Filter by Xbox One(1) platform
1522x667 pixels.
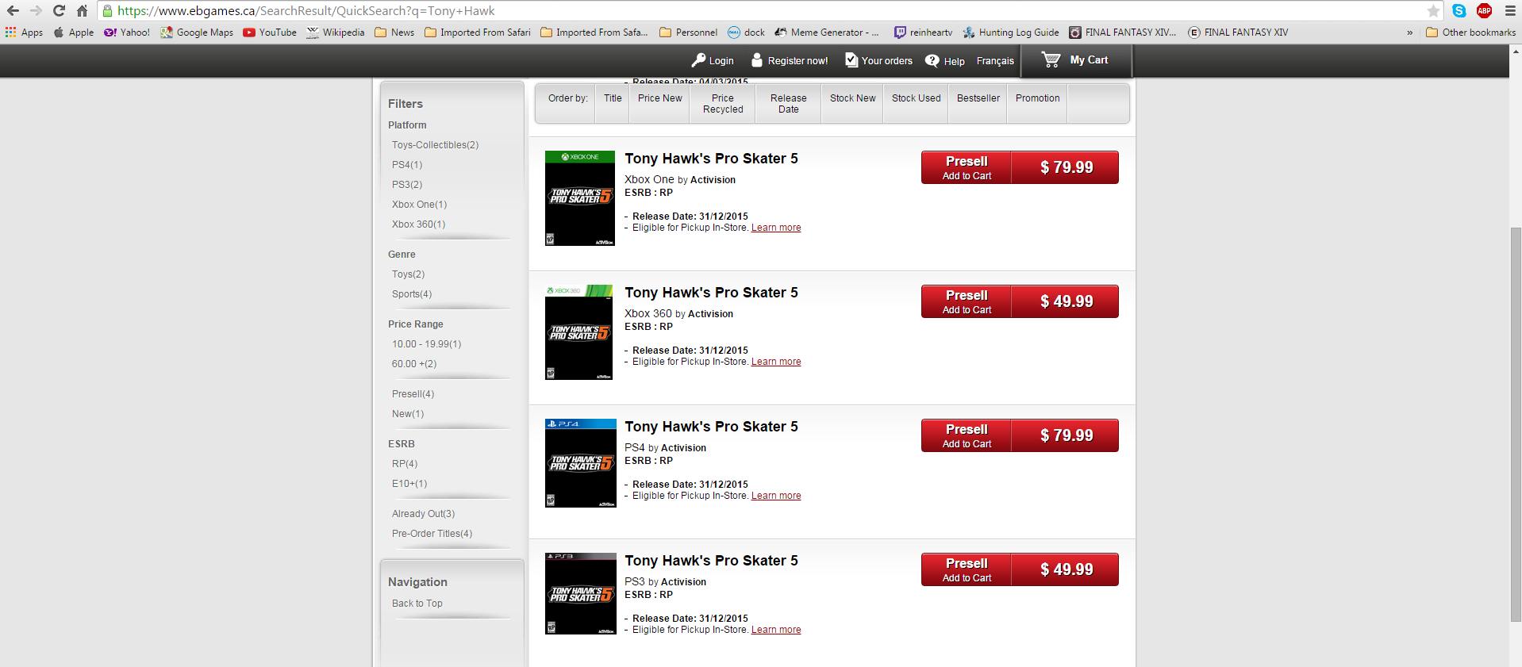point(419,205)
